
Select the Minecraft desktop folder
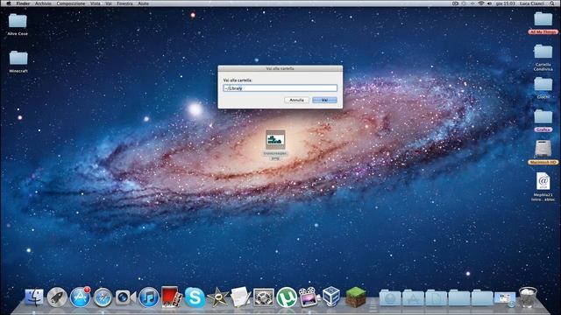coord(18,61)
